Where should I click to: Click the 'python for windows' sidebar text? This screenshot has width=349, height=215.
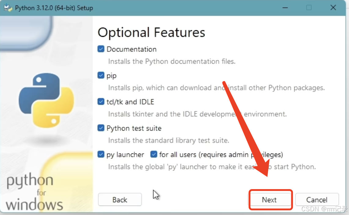click(34, 192)
